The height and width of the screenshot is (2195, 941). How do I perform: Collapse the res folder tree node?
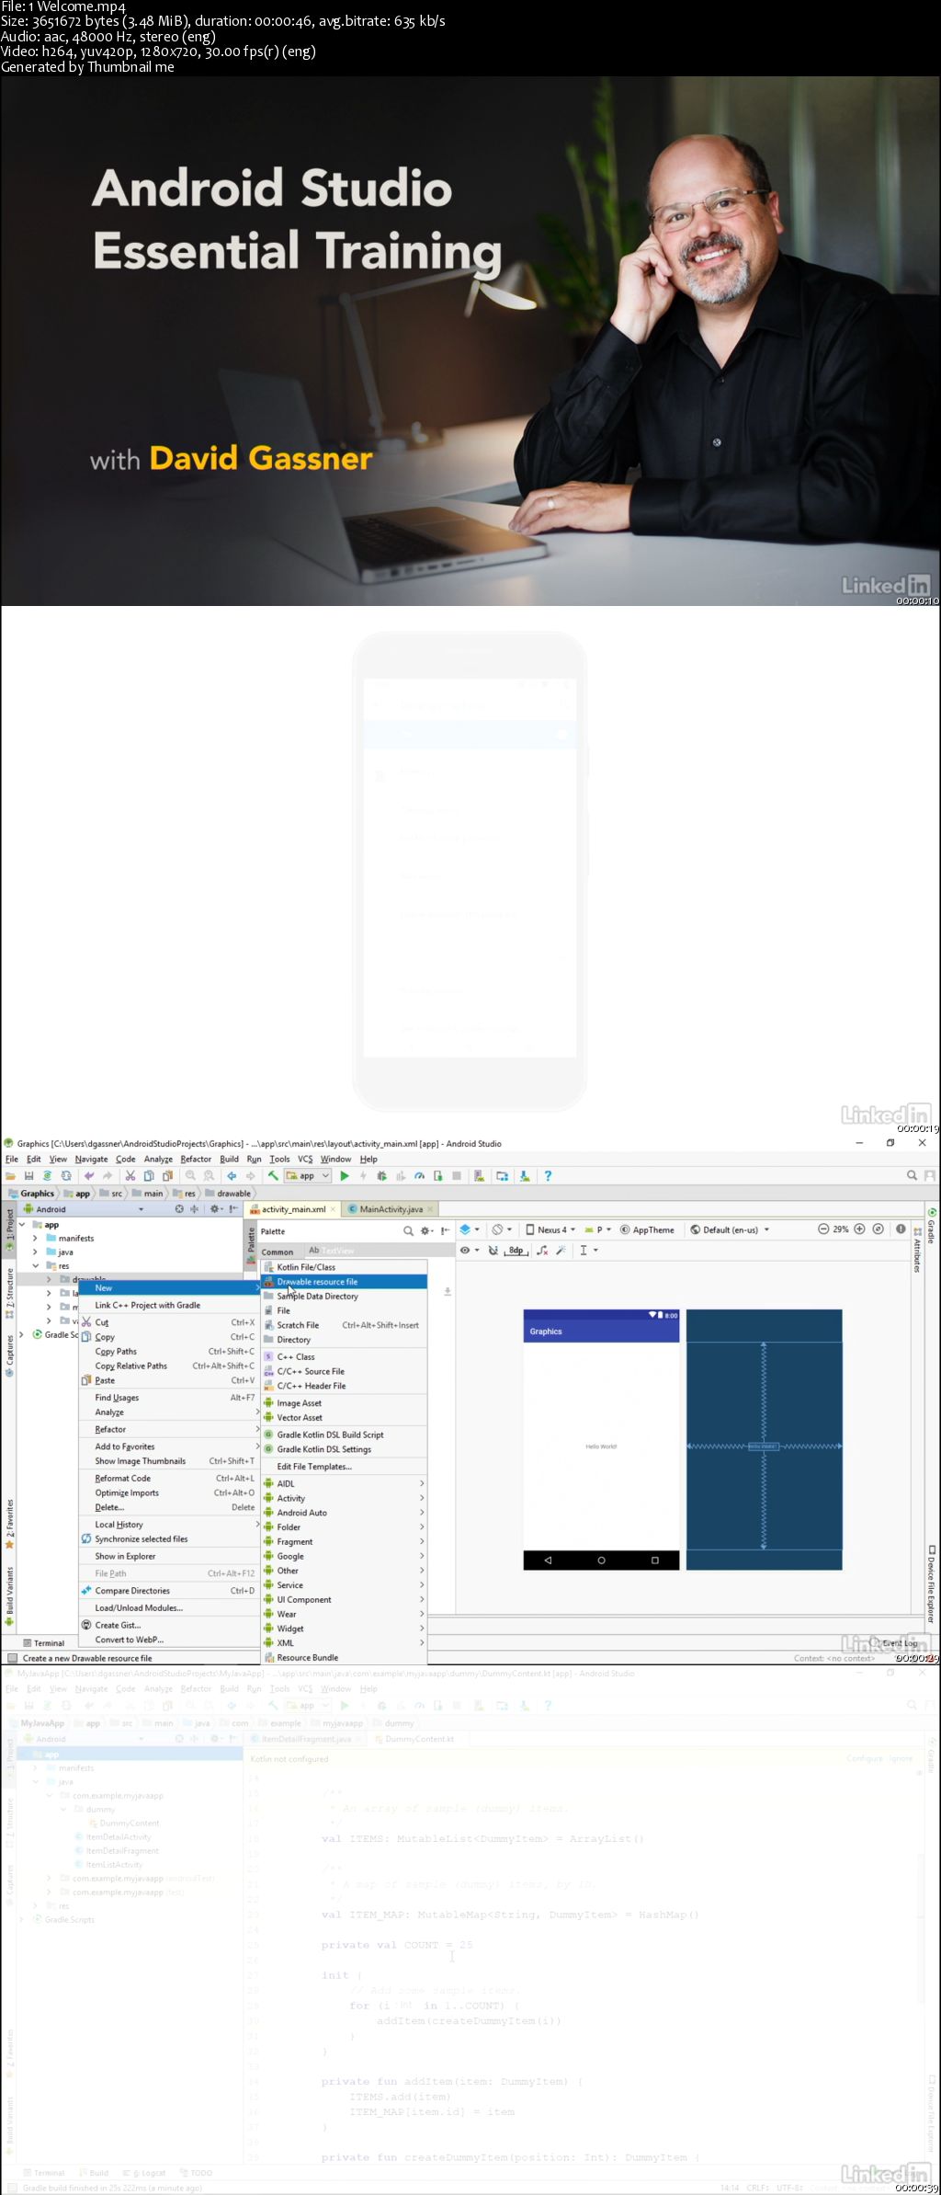pos(35,1266)
